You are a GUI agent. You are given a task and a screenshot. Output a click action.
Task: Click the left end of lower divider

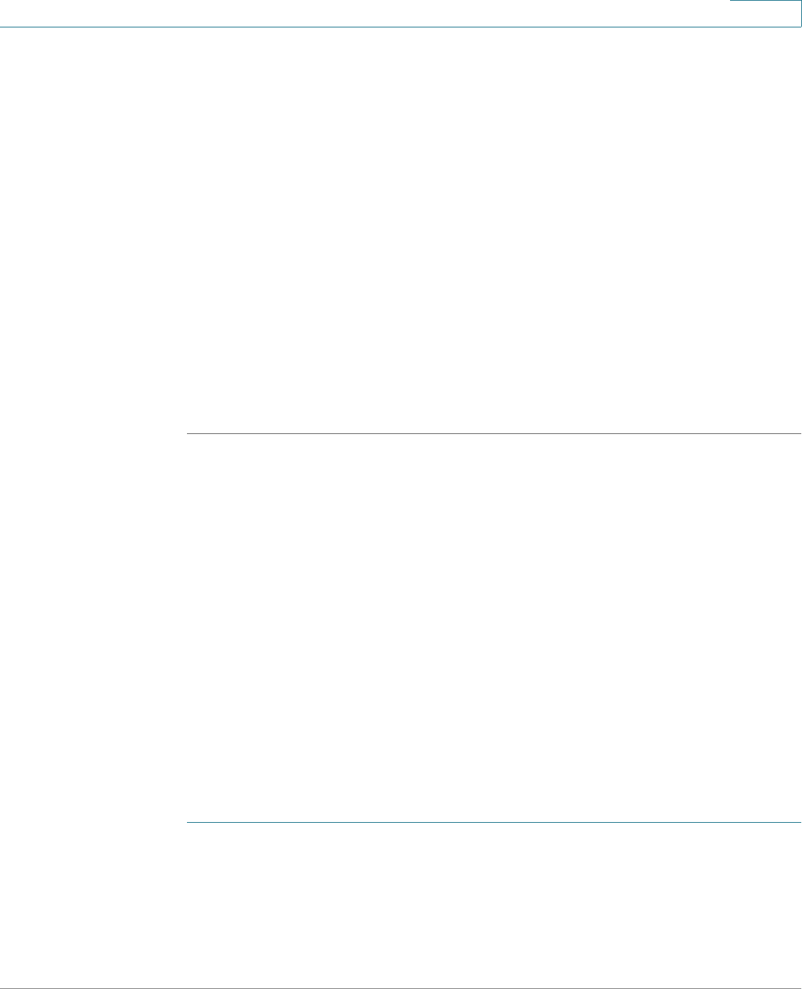pyautogui.click(x=188, y=822)
